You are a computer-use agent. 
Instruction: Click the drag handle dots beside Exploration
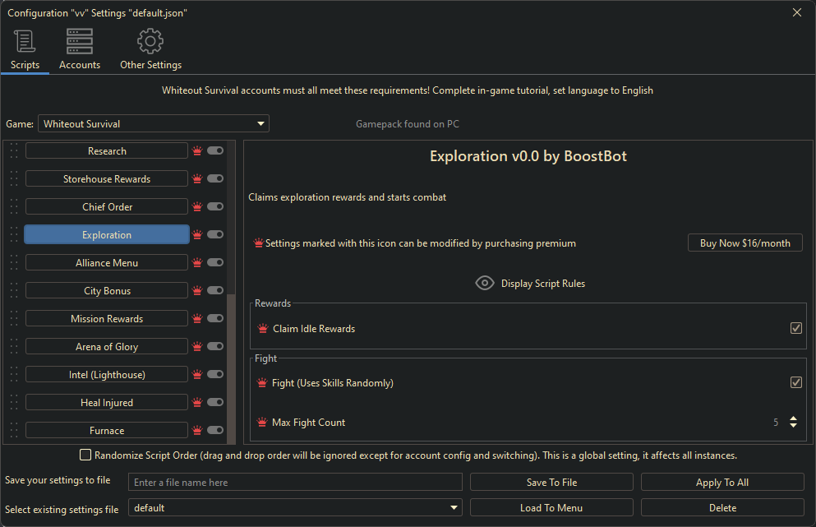[x=14, y=234]
